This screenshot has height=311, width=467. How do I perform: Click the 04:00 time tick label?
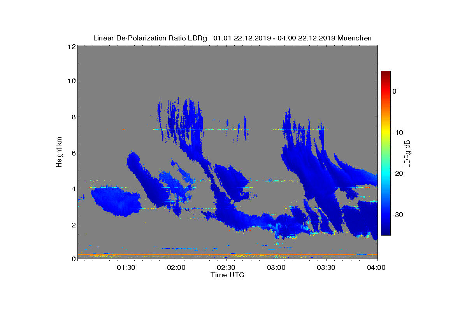pos(376,267)
